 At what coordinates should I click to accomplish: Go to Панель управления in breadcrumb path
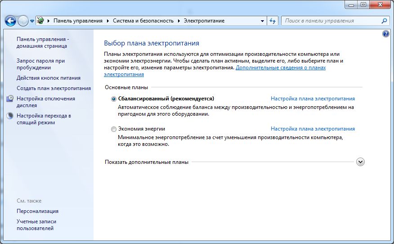[x=78, y=21]
